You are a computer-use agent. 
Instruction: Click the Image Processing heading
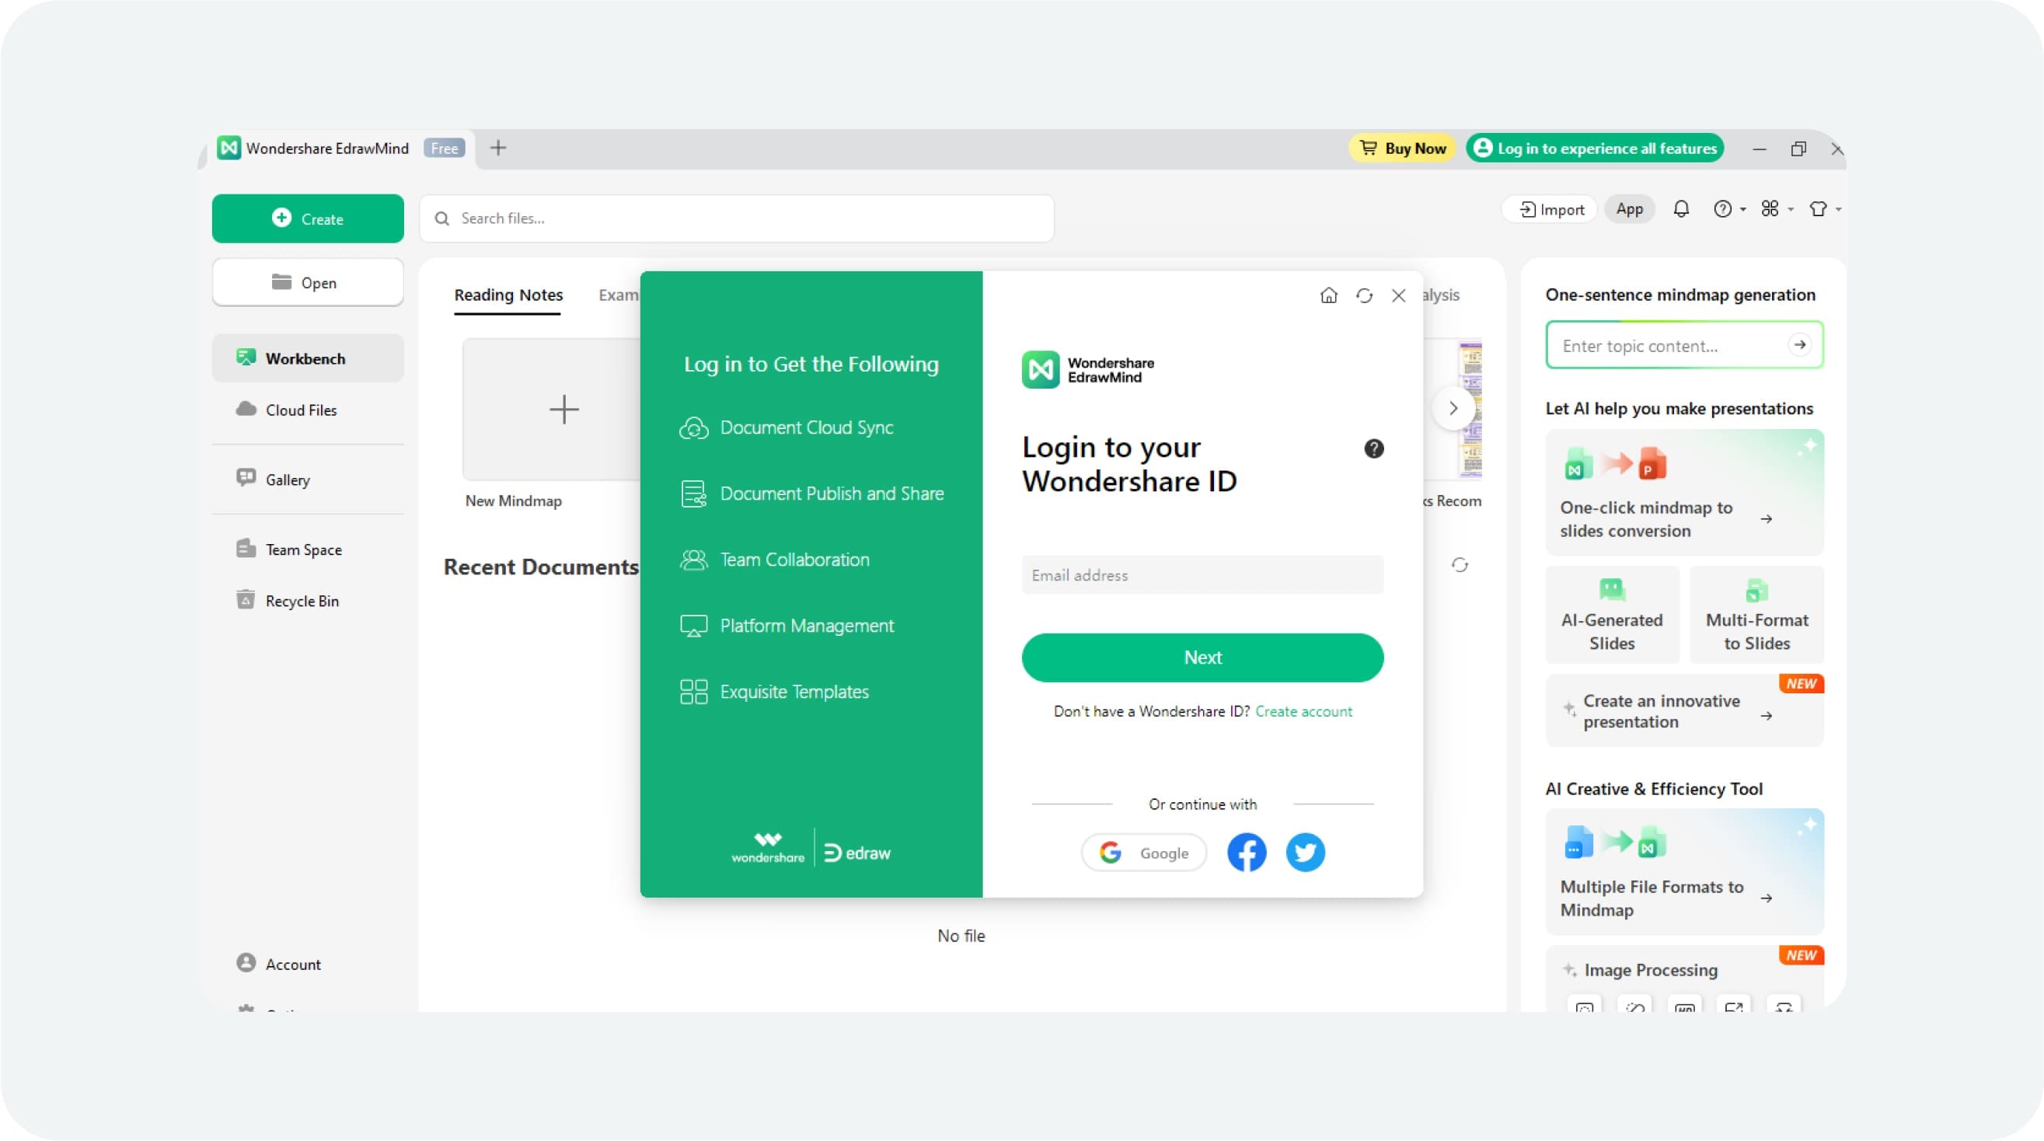[x=1651, y=969]
